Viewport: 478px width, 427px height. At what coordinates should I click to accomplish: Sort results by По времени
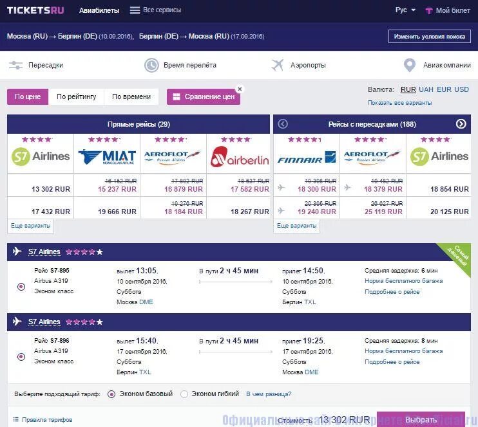[x=131, y=97]
